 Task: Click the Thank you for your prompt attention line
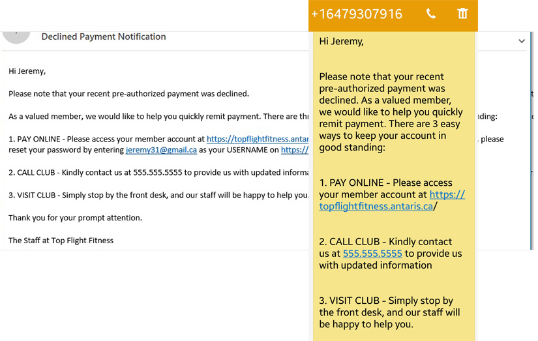pyautogui.click(x=75, y=218)
